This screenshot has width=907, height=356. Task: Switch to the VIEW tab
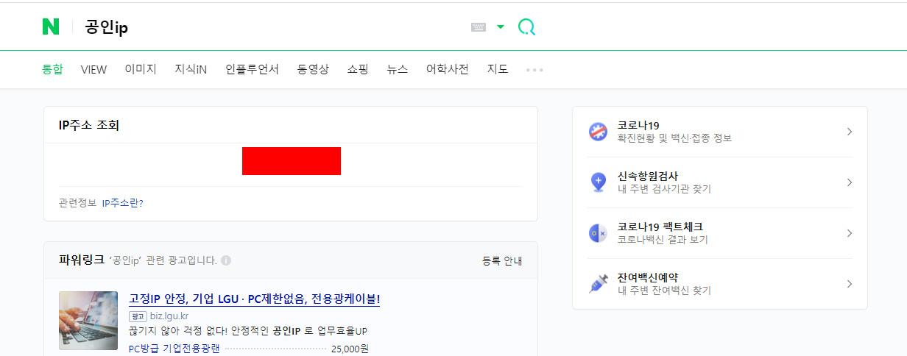(x=93, y=69)
